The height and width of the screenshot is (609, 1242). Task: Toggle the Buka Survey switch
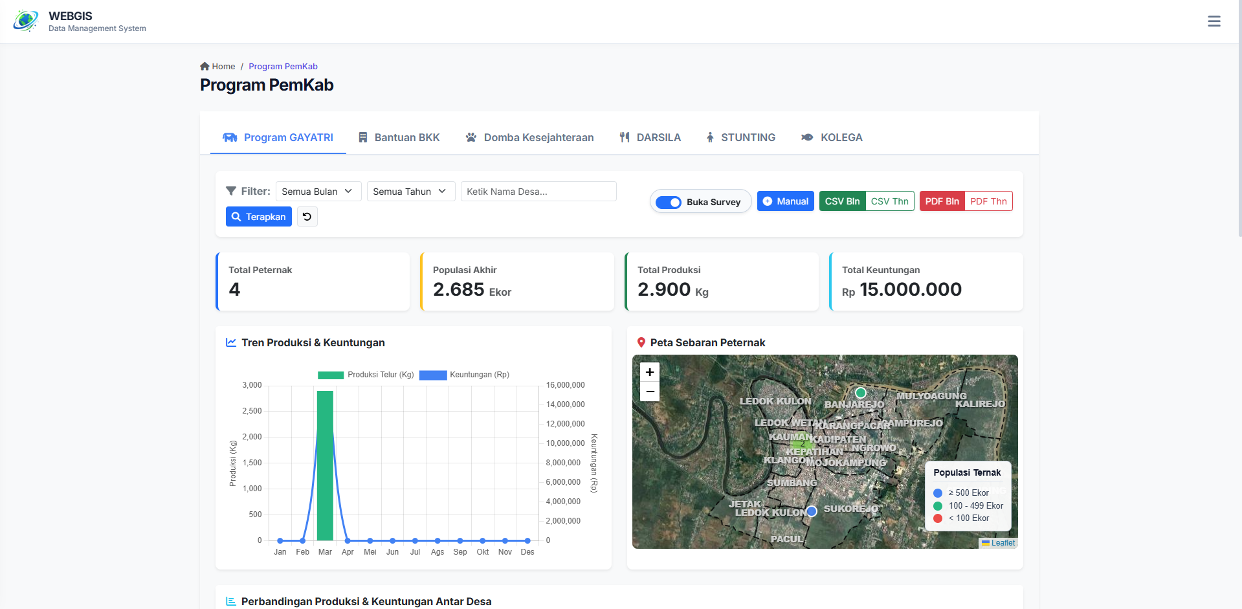668,201
